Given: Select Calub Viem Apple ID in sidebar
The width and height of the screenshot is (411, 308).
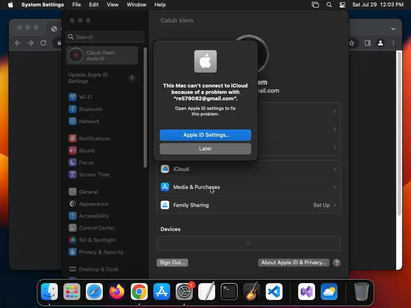Looking at the screenshot, I should coord(102,55).
